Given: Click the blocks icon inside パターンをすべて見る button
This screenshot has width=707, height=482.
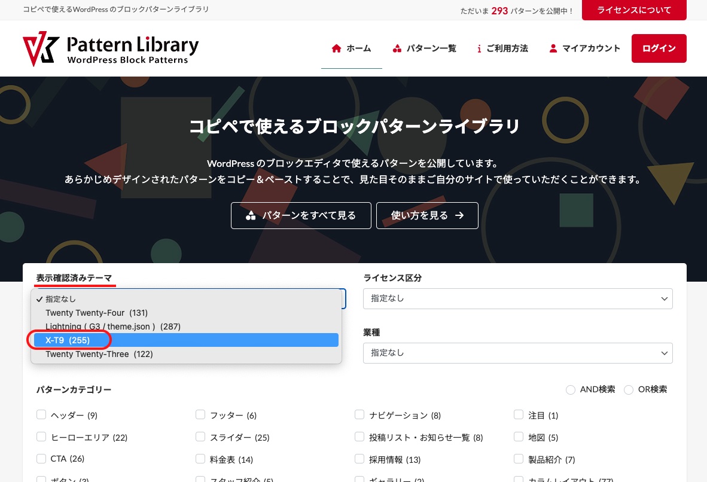Looking at the screenshot, I should click(251, 215).
